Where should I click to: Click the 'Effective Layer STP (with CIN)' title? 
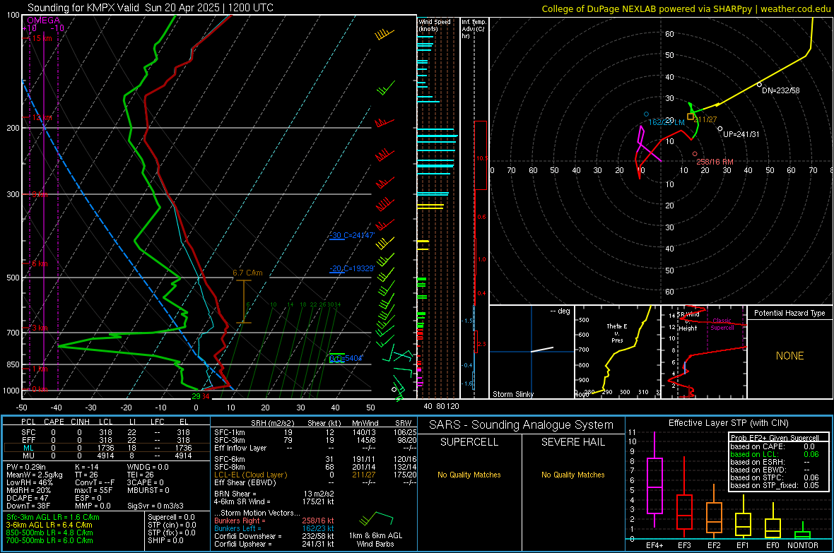[x=728, y=423]
